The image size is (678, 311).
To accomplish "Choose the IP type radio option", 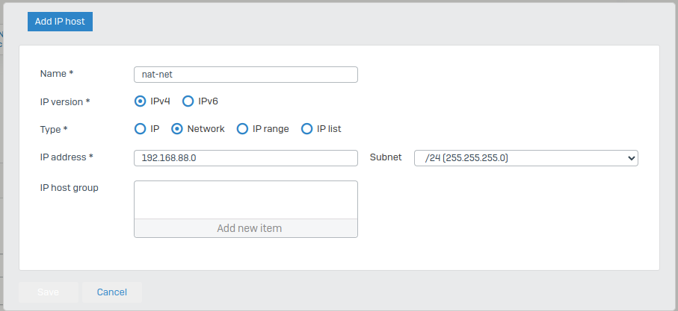I will coord(140,129).
